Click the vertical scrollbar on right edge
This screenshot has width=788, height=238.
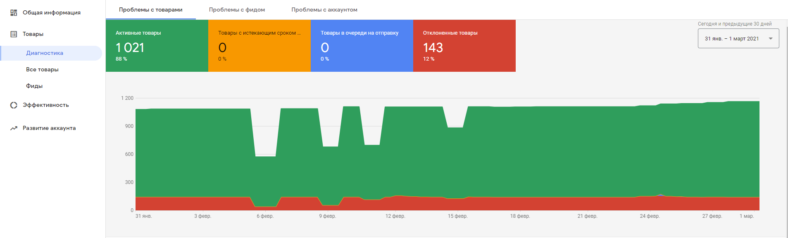click(x=786, y=124)
